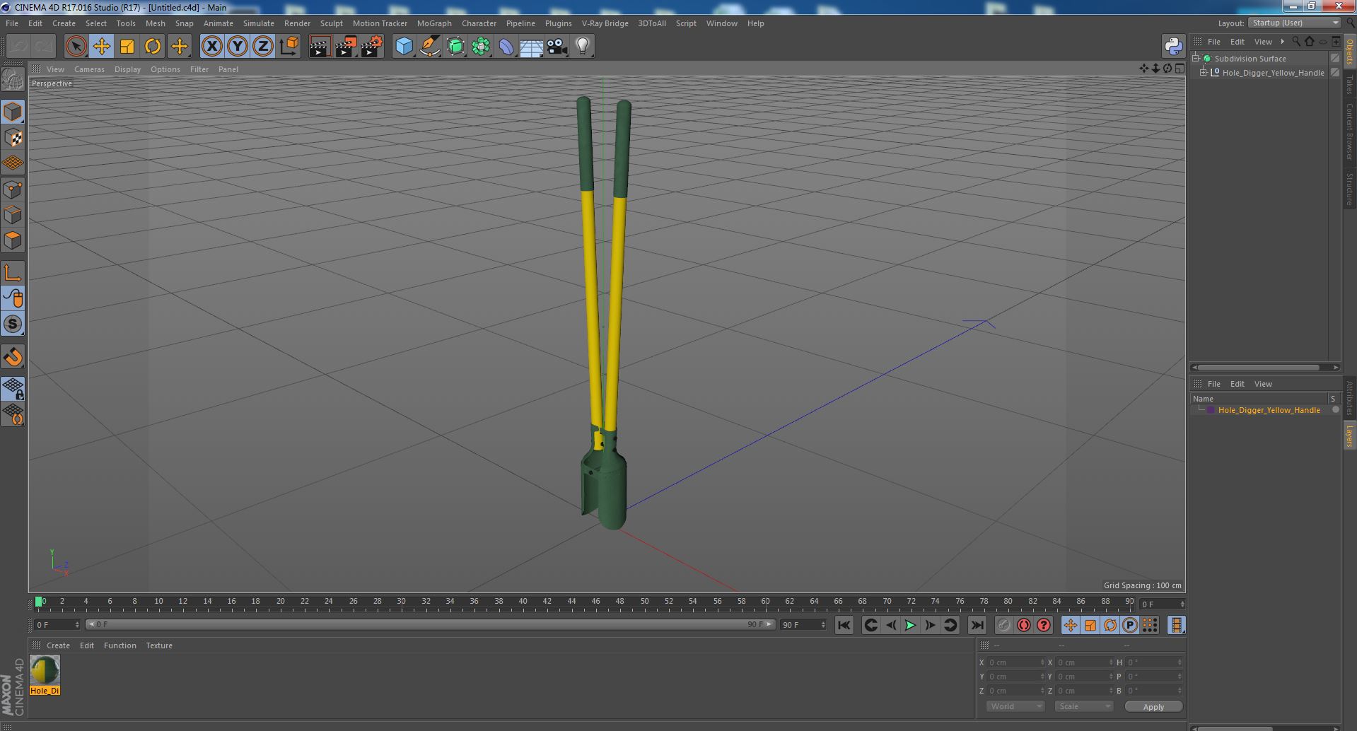Click Planar Workplane icon
This screenshot has width=1357, height=731.
13,414
